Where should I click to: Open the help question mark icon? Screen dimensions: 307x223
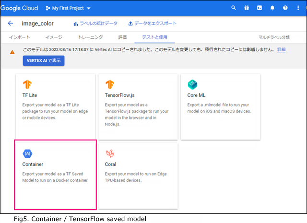[285, 8]
